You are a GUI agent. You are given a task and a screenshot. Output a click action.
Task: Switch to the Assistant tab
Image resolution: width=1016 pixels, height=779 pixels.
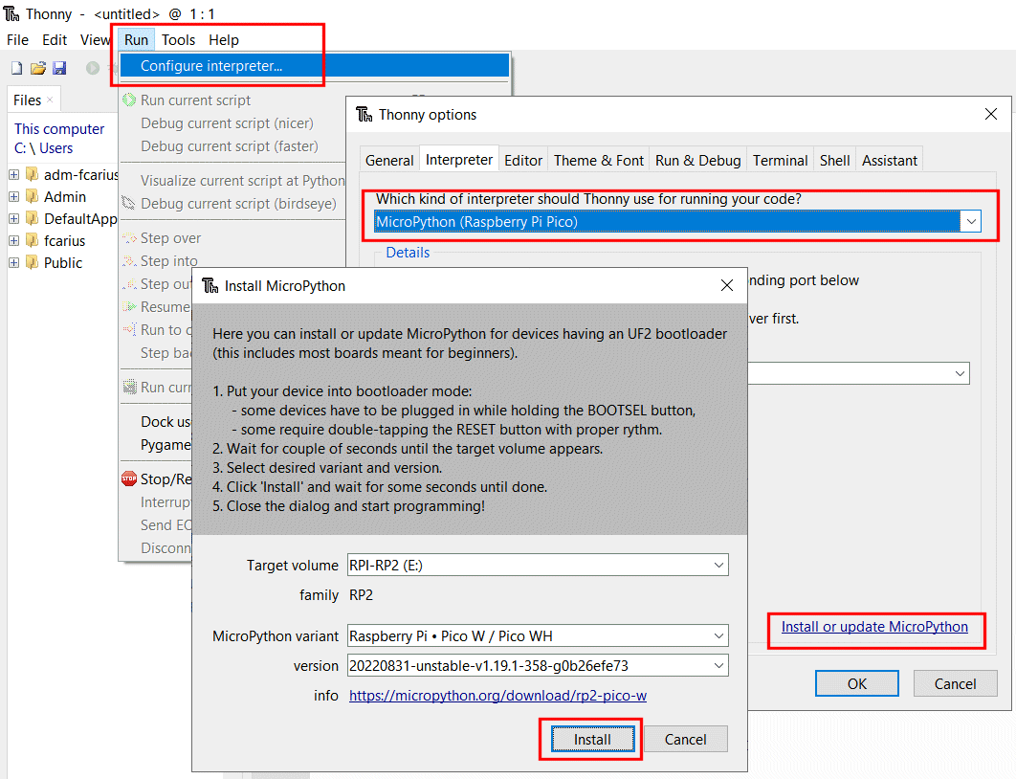889,160
